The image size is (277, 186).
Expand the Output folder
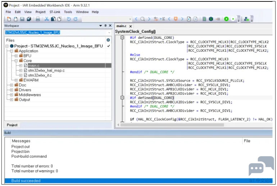coord(12,99)
